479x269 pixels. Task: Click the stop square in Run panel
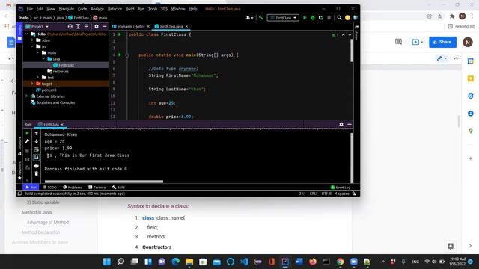click(x=27, y=151)
